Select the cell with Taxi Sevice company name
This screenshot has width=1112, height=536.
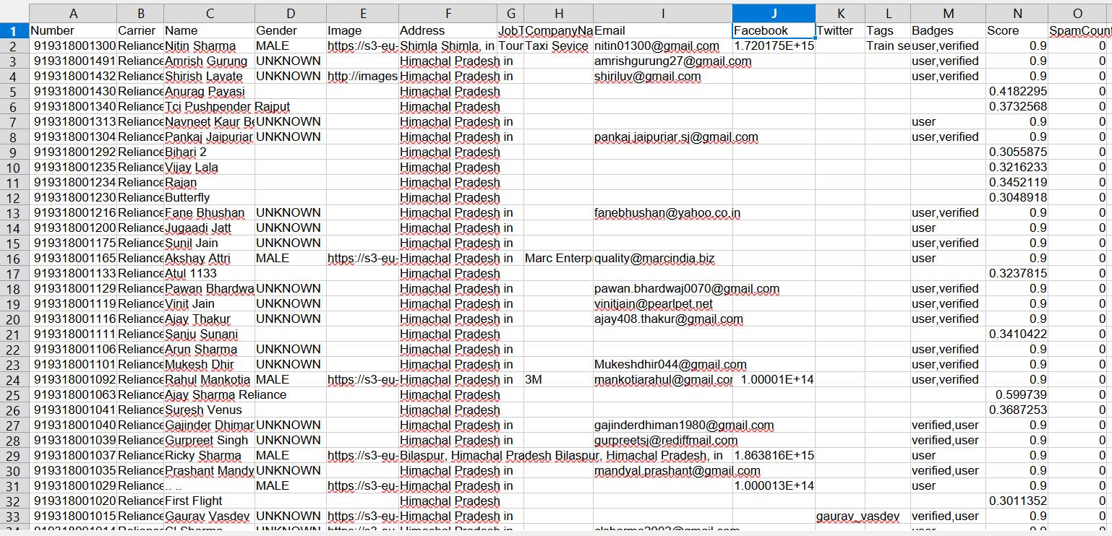click(x=557, y=46)
